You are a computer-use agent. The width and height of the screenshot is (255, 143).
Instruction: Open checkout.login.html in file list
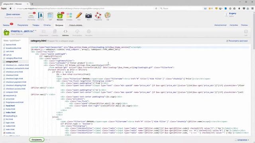(14, 79)
